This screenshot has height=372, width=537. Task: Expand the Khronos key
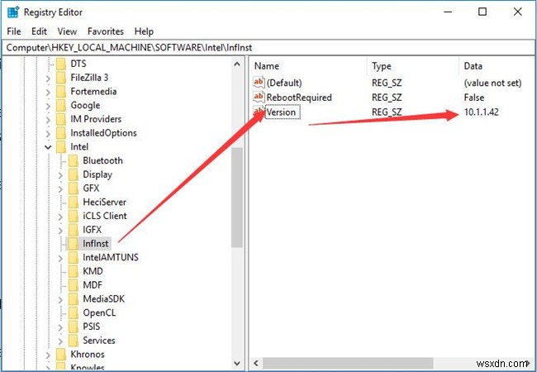tap(48, 355)
